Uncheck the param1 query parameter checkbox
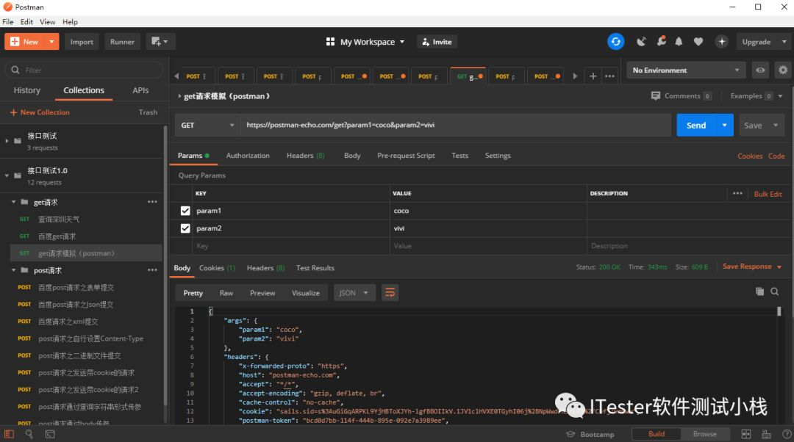This screenshot has height=442, width=794. tap(185, 211)
